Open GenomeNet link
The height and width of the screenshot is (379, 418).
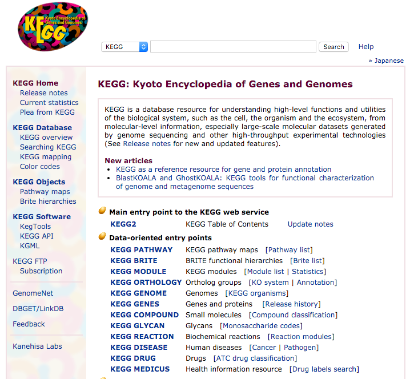(x=33, y=293)
